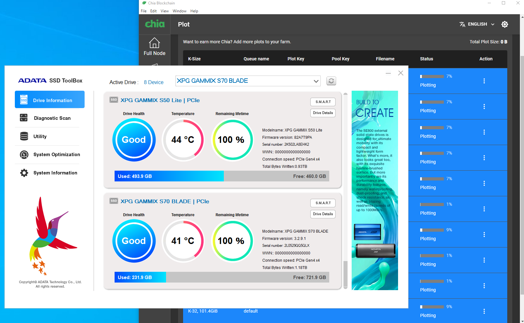The height and width of the screenshot is (323, 524).
Task: Click the Free: 721.9 GB label
Action: [309, 277]
